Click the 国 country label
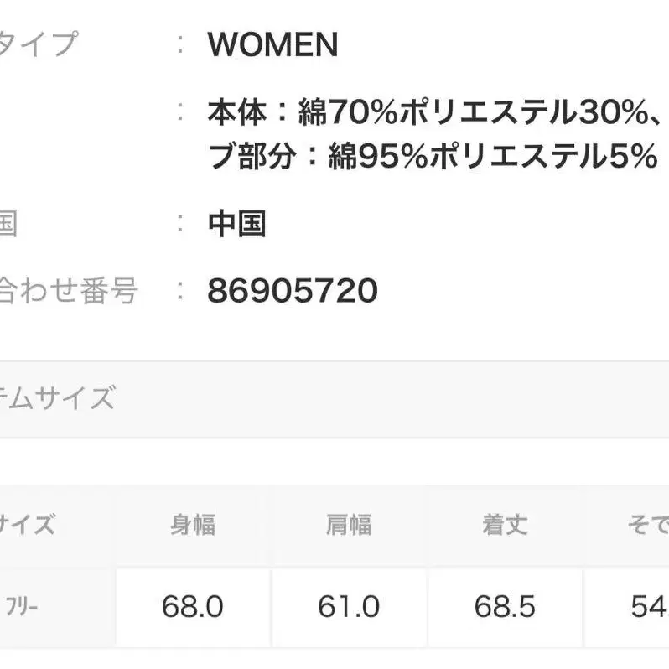This screenshot has width=669, height=669. click(8, 224)
